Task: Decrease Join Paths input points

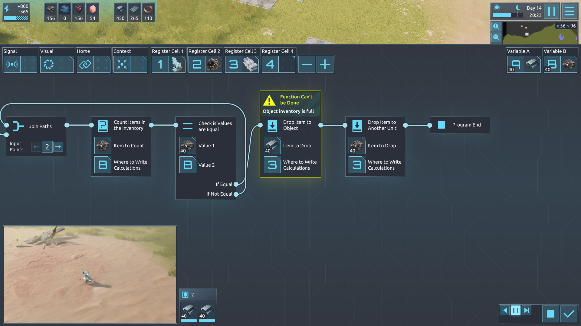Action: [36, 147]
